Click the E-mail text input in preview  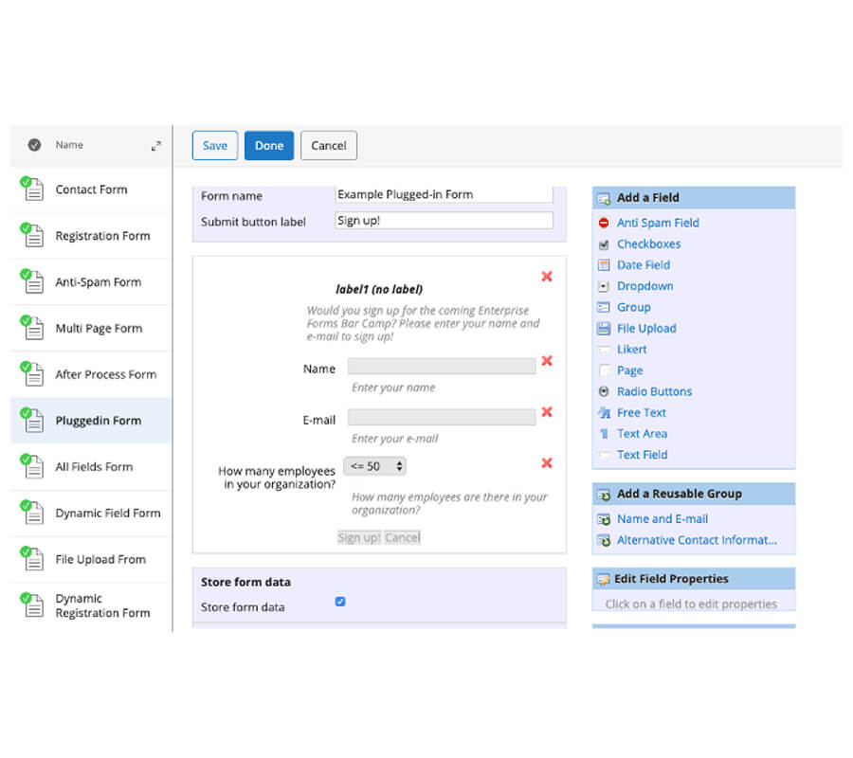tap(441, 417)
